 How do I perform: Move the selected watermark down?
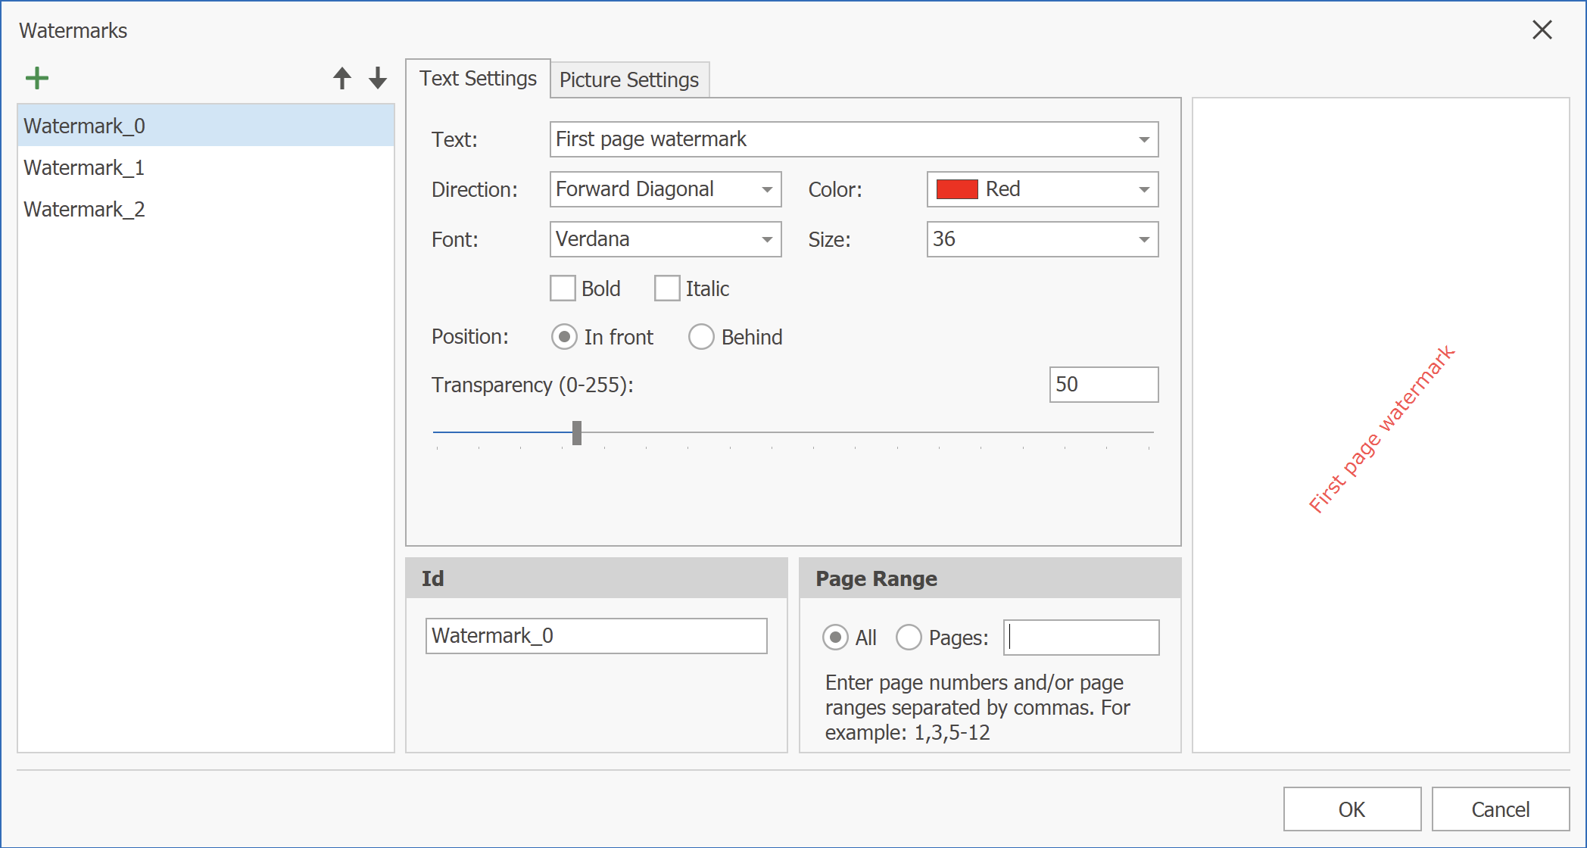(x=376, y=76)
